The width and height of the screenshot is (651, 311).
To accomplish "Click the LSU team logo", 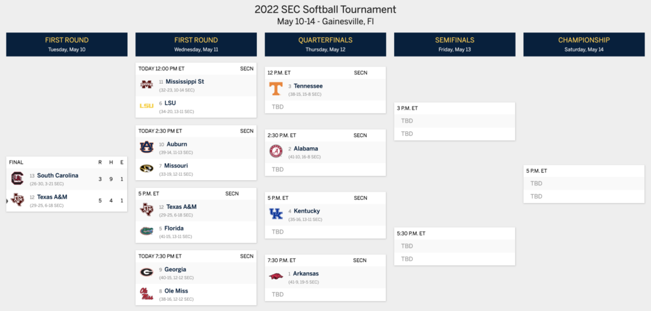I will [146, 106].
